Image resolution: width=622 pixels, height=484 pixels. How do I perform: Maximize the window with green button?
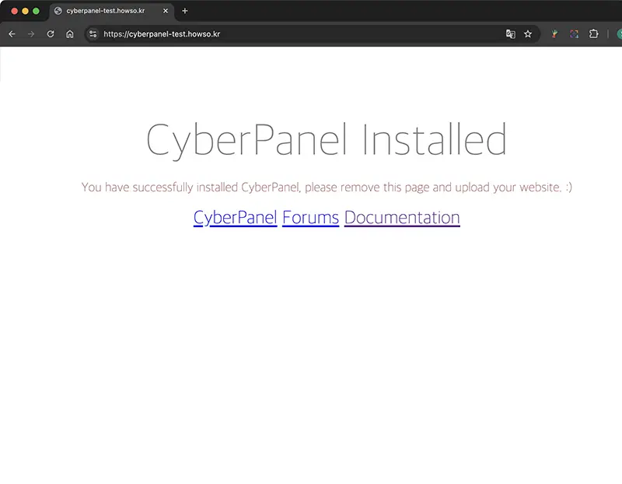click(36, 11)
